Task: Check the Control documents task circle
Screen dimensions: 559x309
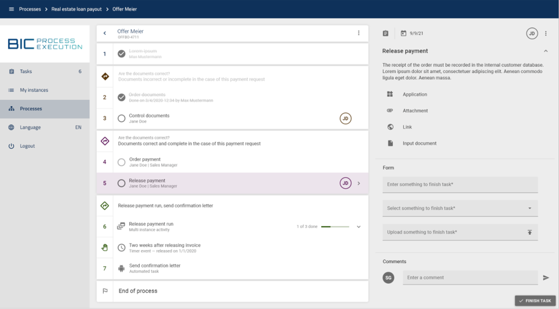Action: pos(121,118)
